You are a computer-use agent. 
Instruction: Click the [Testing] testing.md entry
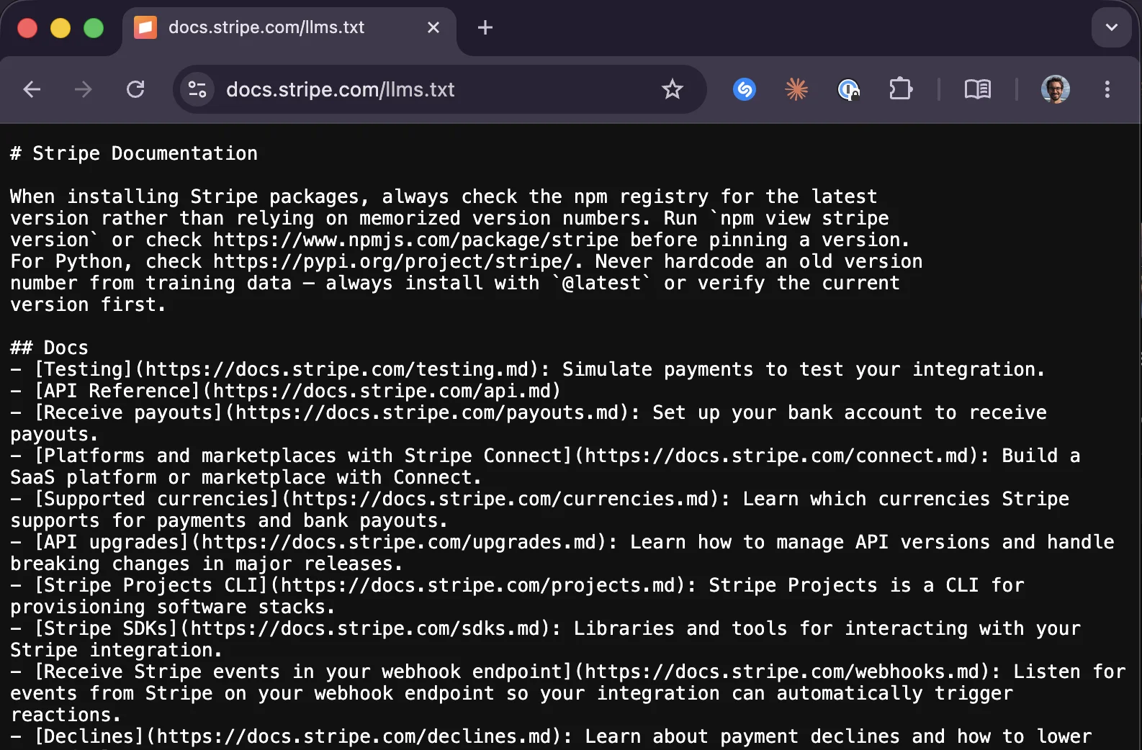tap(527, 369)
